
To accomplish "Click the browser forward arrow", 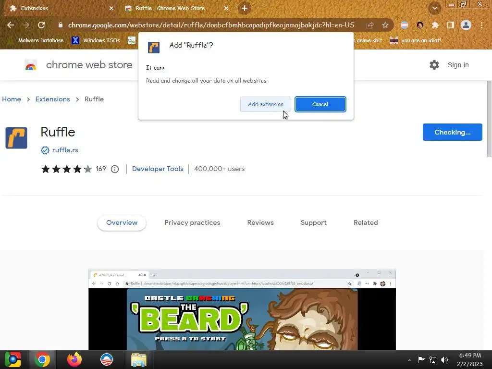I will tap(26, 25).
